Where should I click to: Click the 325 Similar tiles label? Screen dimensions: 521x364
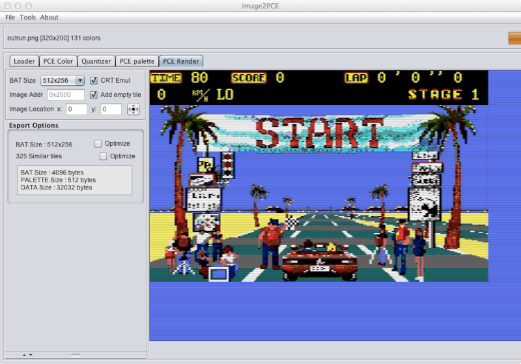click(x=38, y=156)
